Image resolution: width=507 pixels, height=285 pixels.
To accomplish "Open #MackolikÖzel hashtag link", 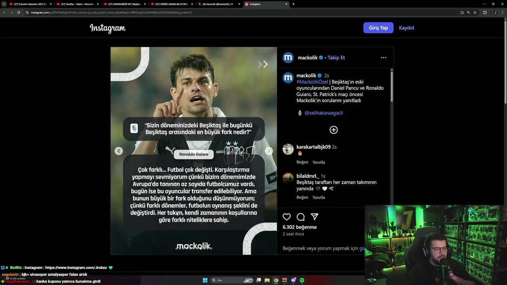I will coord(312,82).
